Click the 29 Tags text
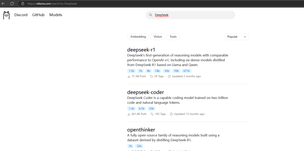 [159, 76]
